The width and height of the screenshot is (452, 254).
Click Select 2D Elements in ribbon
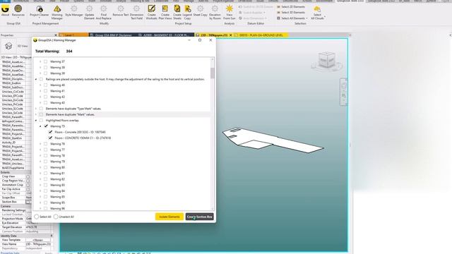291,6
